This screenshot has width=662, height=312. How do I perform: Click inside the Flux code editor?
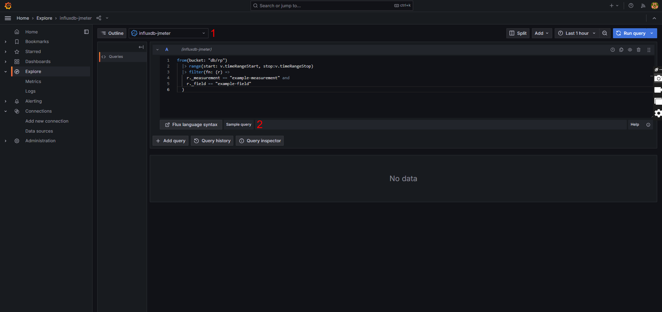[406, 87]
